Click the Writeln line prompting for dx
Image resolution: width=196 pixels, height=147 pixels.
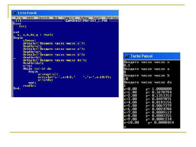click(55, 60)
